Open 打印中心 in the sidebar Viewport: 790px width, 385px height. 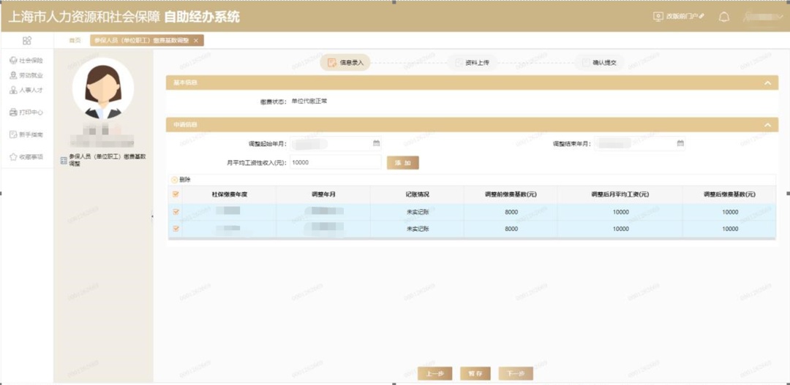click(x=26, y=113)
